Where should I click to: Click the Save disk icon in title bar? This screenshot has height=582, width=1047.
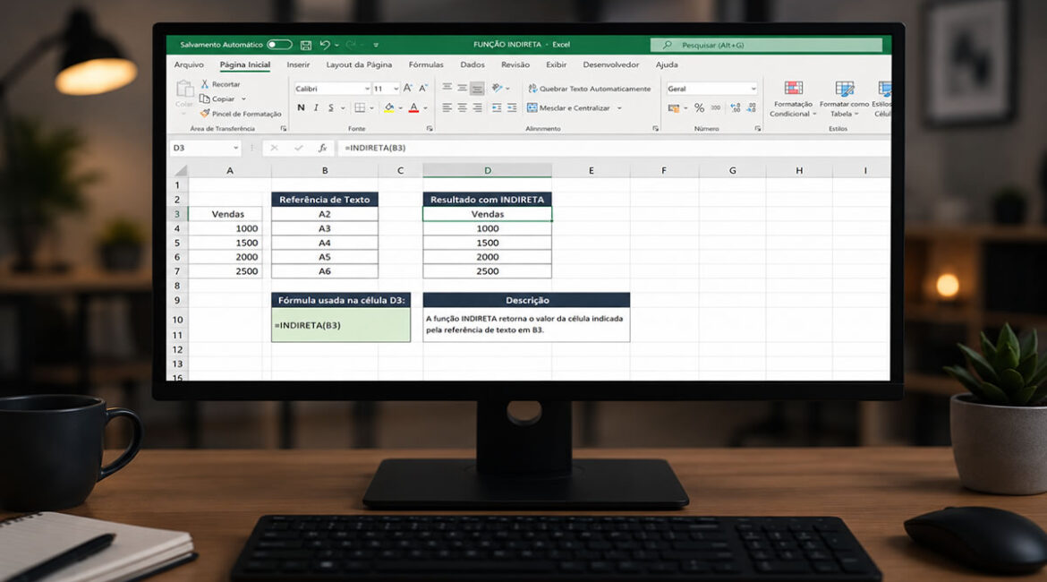[306, 45]
